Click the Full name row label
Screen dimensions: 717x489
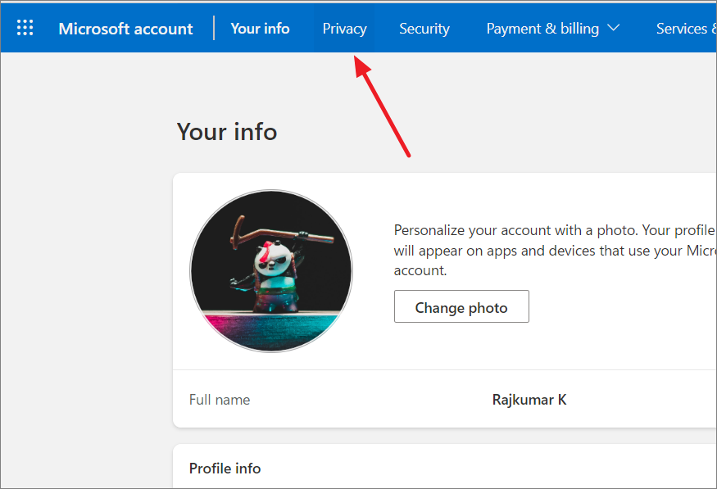pos(220,400)
